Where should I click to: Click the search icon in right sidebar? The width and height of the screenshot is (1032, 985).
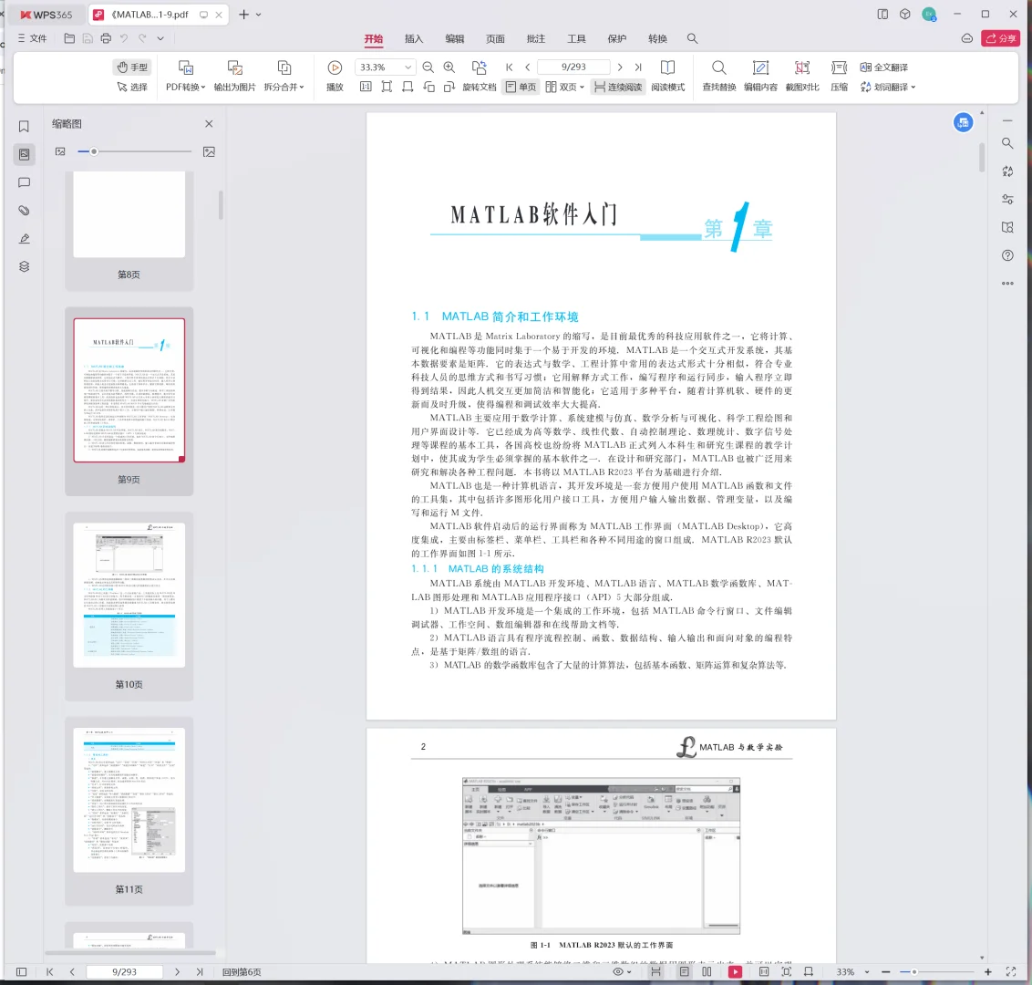pos(1007,143)
